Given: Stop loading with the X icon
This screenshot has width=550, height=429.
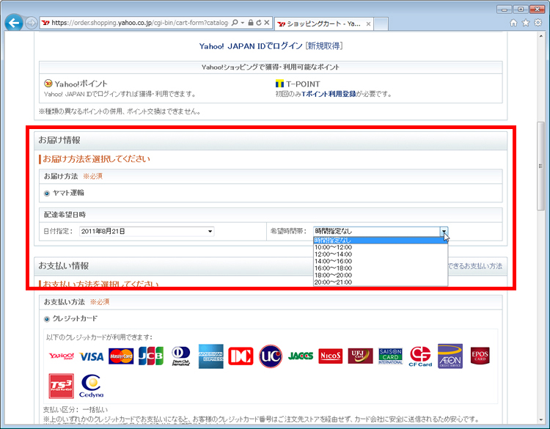Looking at the screenshot, I should (267, 23).
